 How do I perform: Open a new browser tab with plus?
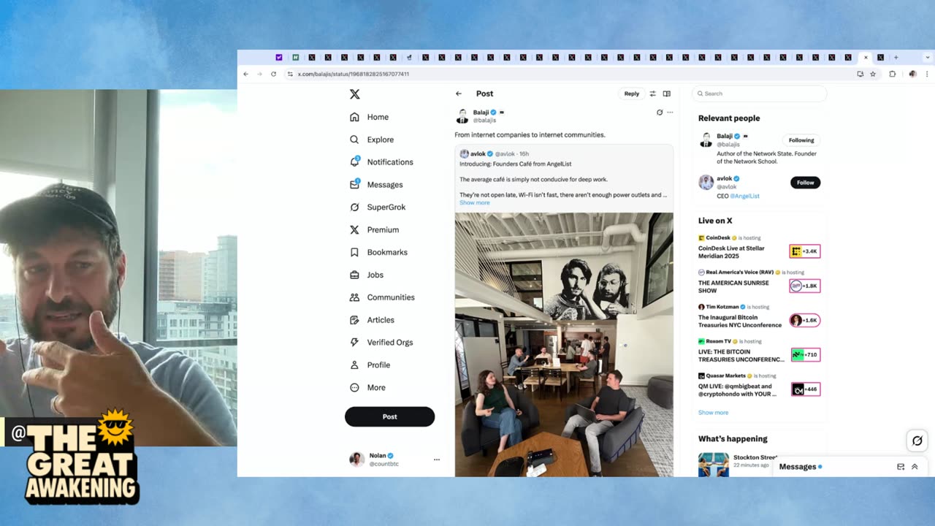pyautogui.click(x=896, y=57)
